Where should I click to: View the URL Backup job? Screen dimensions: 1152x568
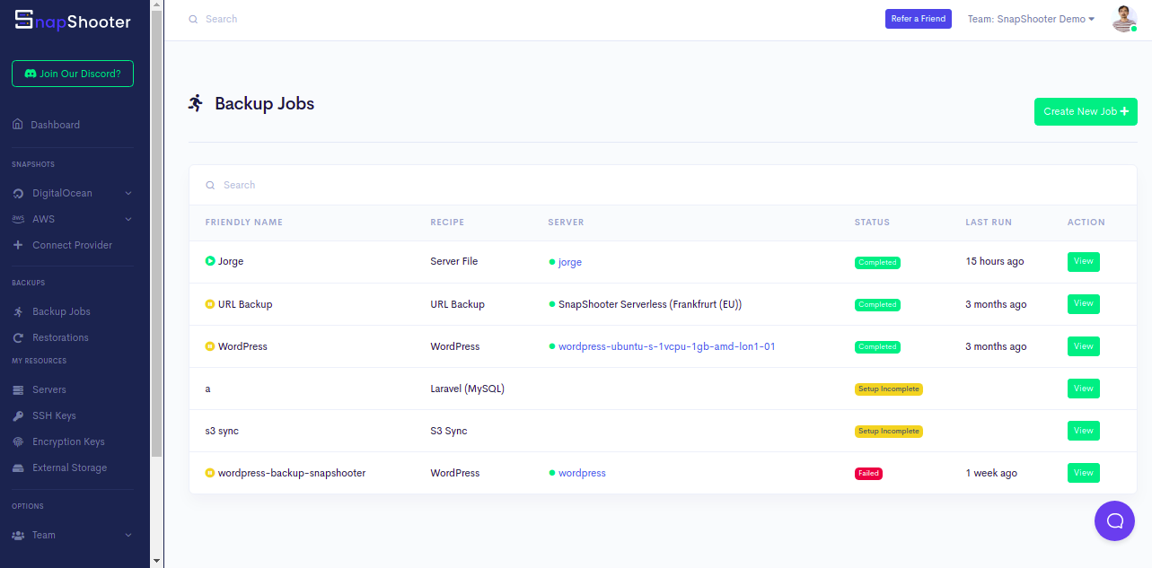click(1084, 304)
